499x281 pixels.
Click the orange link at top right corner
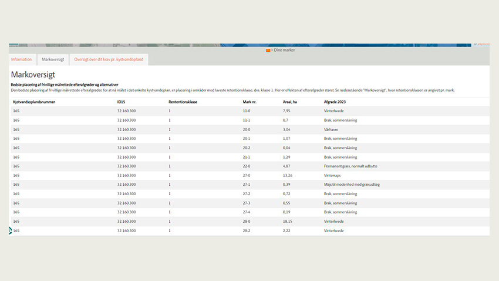click(x=483, y=44)
